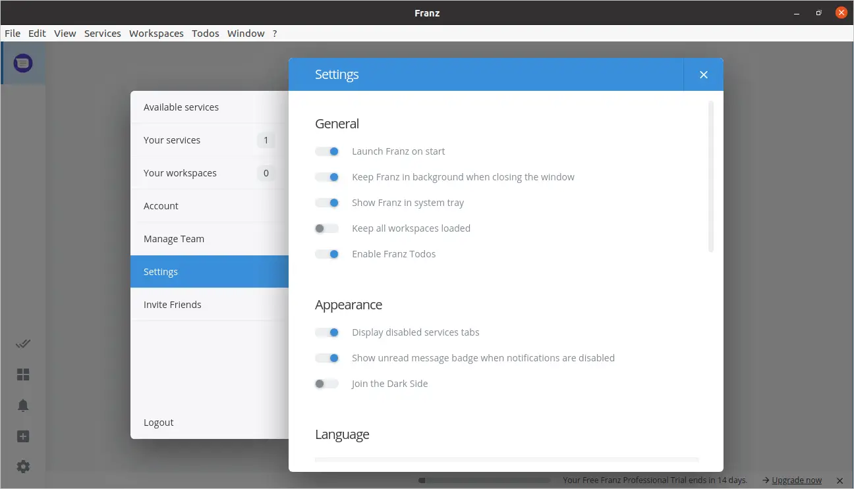
Task: Click the Upgrade now link
Action: pyautogui.click(x=797, y=480)
